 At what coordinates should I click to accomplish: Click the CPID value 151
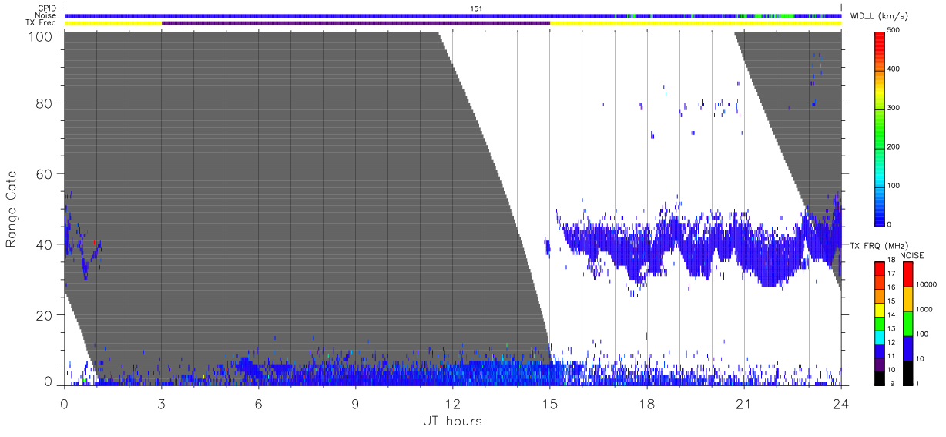(476, 8)
